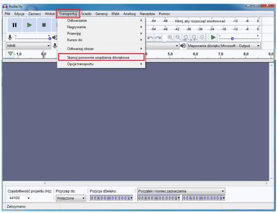The image size is (277, 213).
Task: Expand the Przyczep do Wyłączone dropdown
Action: coord(84,198)
